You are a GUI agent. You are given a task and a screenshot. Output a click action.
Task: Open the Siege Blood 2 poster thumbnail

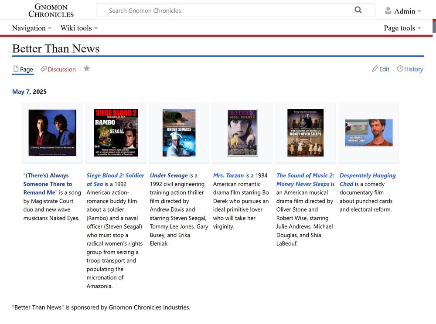(x=116, y=133)
